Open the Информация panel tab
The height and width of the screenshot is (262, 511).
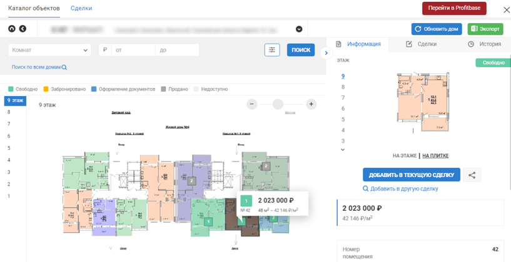click(x=358, y=44)
